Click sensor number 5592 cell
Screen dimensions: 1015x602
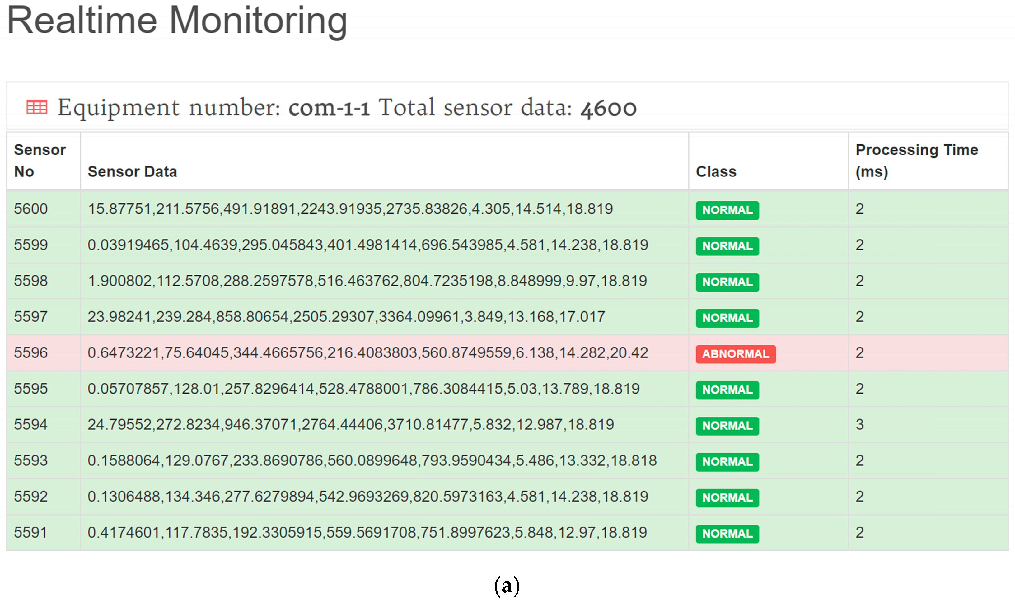31,497
